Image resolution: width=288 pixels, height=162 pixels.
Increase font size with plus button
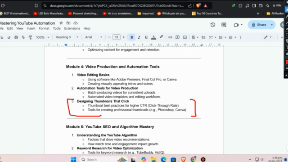pyautogui.click(x=124, y=37)
